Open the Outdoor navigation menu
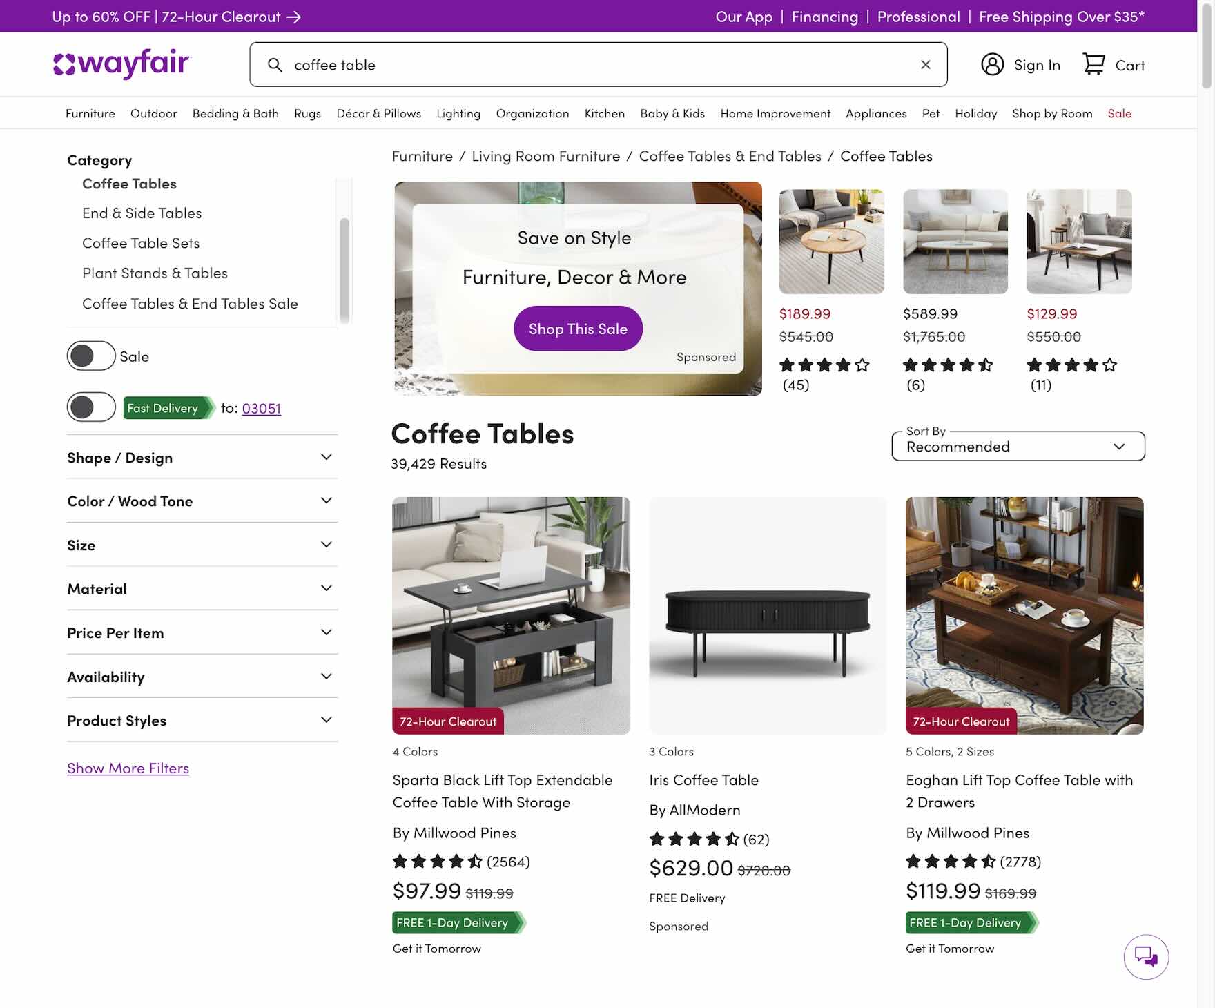Screen dimensions: 1215x1008 [153, 113]
